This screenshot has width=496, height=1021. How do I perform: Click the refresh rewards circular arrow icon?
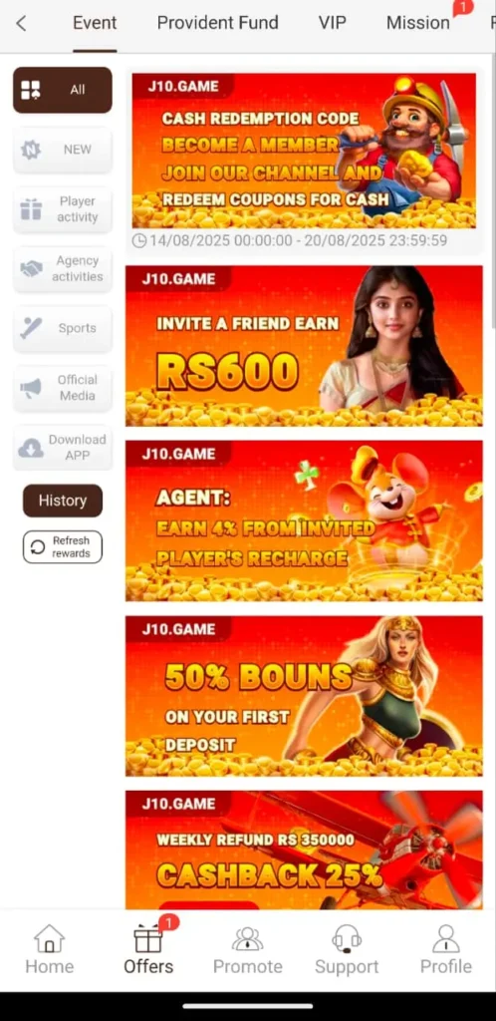[39, 547]
